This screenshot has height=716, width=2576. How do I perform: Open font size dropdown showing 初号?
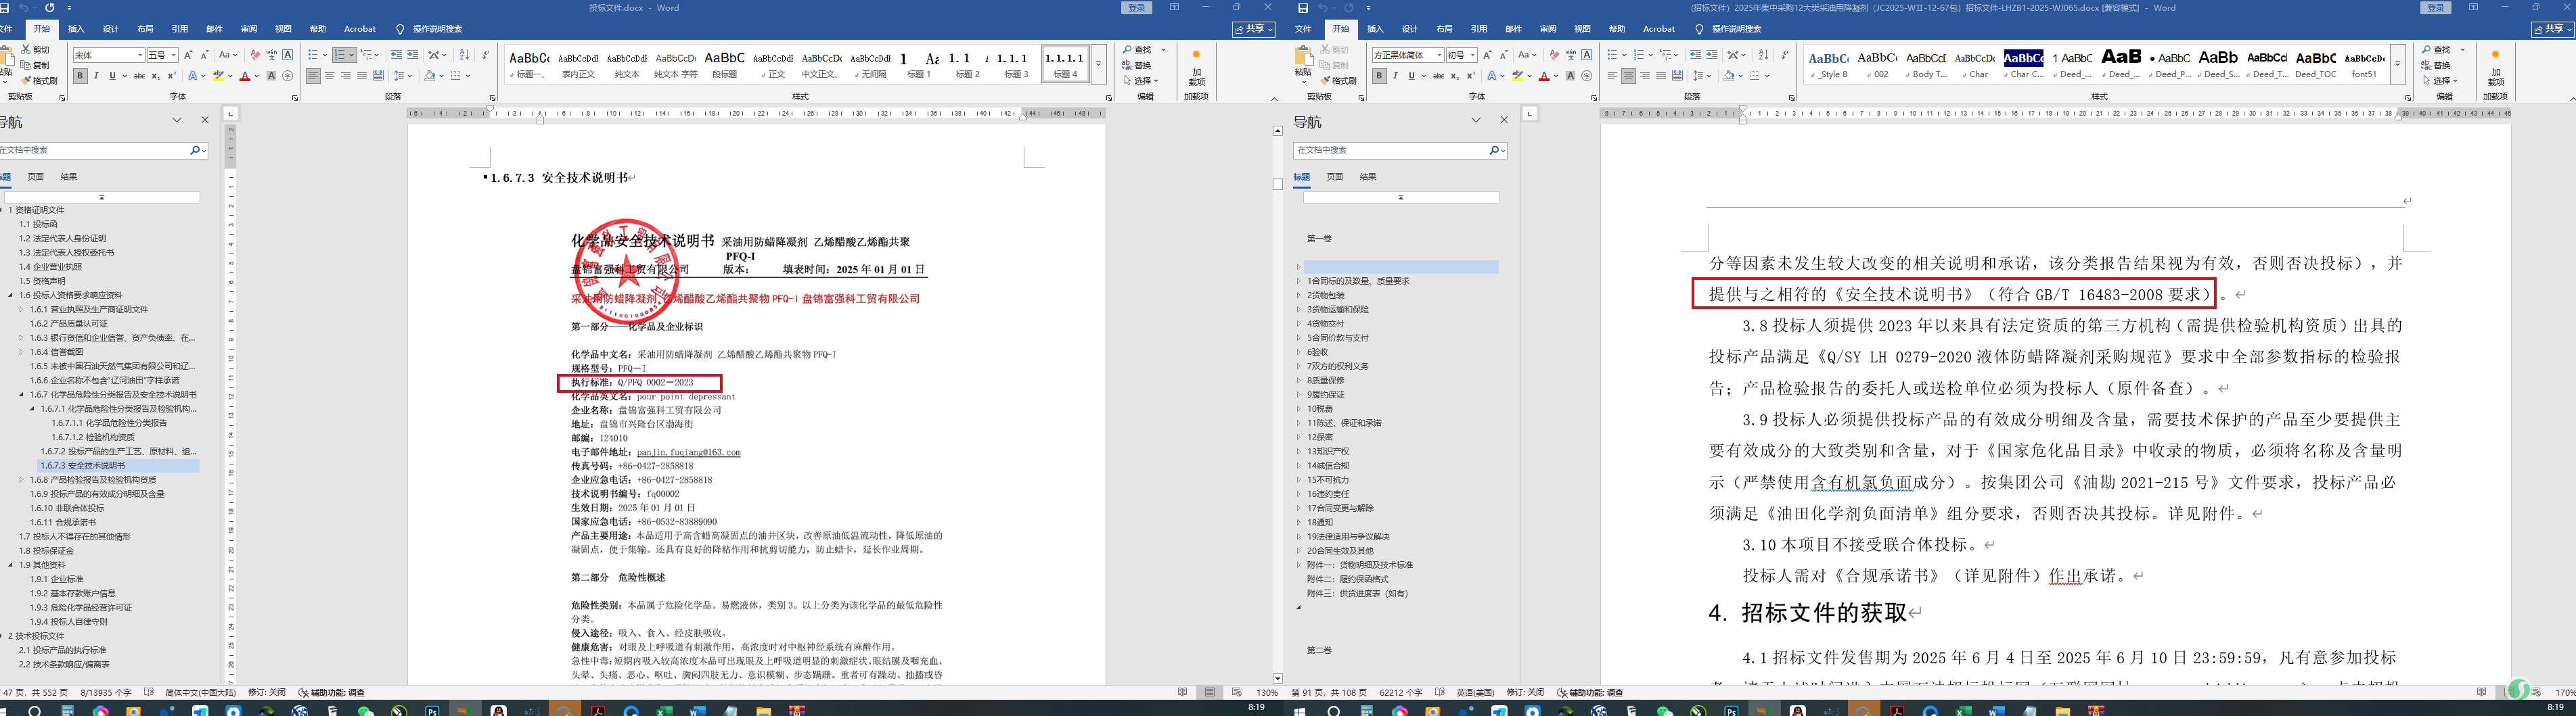point(1472,55)
